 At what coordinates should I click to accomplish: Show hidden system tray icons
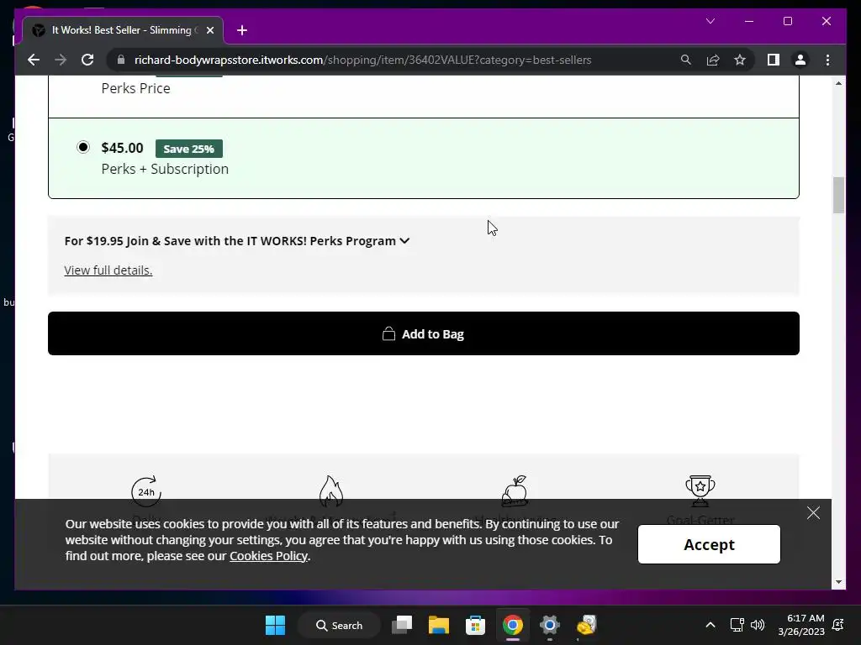point(710,625)
